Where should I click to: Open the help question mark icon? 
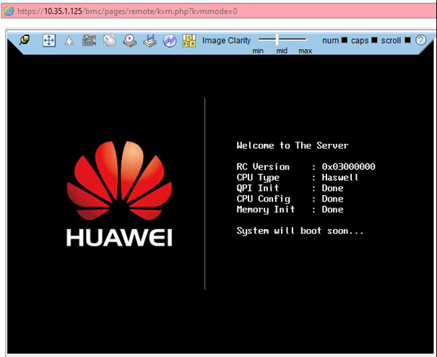(x=420, y=40)
